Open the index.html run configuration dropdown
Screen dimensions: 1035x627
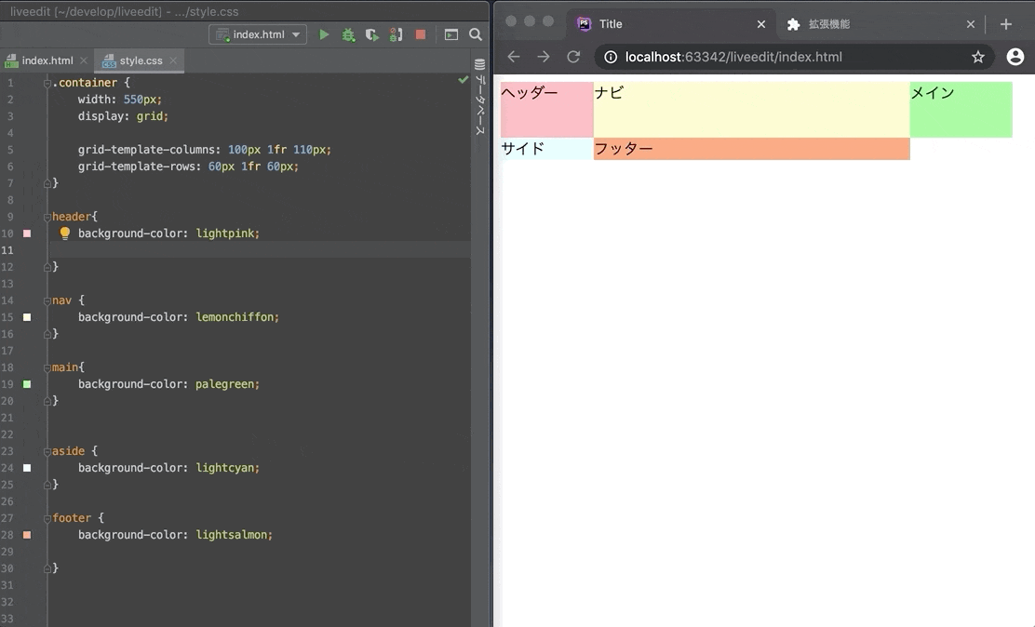click(258, 34)
